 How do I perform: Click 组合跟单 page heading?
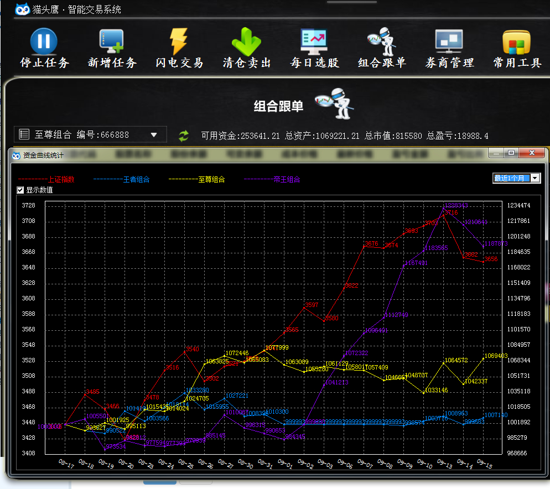278,106
